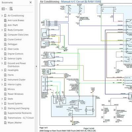Click the Supplemental Restraints bookmark icon

click(5, 113)
